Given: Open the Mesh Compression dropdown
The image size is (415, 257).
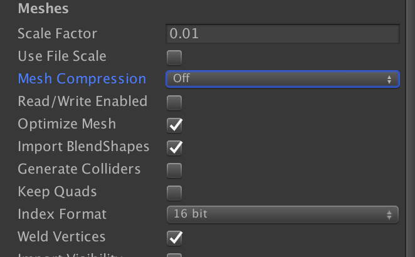Looking at the screenshot, I should point(283,79).
